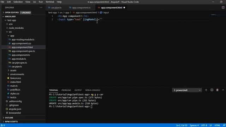Screen dimensions: 226x127
Task: Click Ln 2, Col 33 cursor position
Action: click(182, 125)
